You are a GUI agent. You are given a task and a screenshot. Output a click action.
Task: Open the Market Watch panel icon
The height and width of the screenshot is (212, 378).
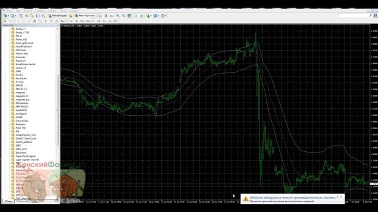(x=21, y=16)
